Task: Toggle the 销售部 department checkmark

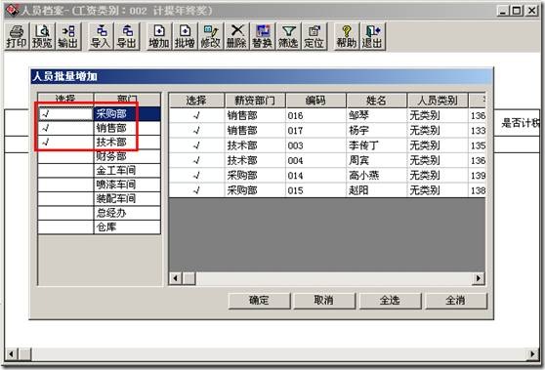Action: pos(65,128)
